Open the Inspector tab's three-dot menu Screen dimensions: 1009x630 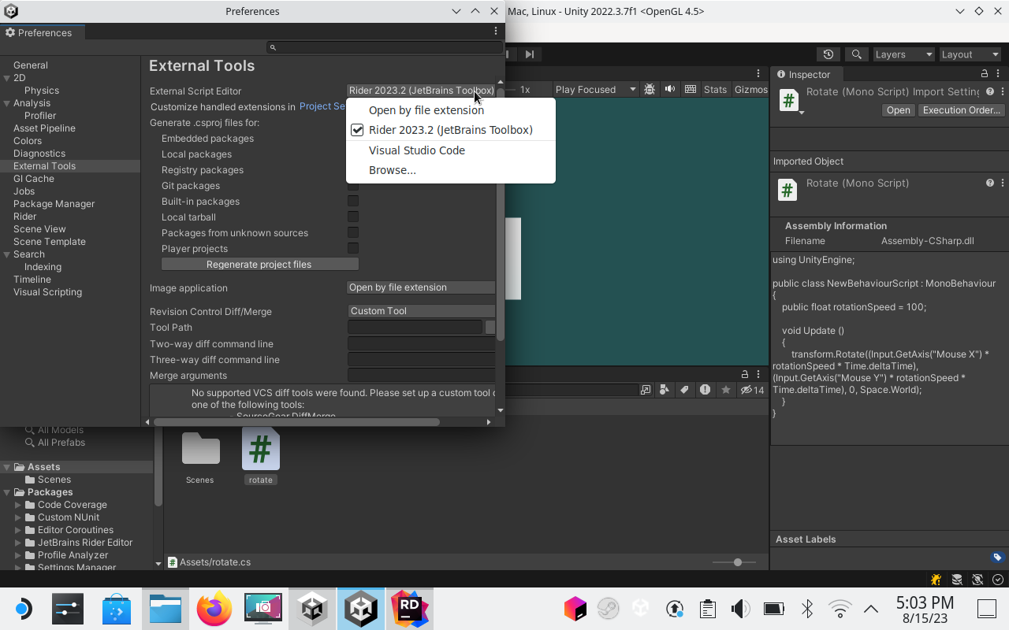(999, 74)
